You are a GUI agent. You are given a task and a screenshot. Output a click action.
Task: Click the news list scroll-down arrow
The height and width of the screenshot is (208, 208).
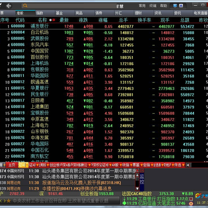[138, 188]
